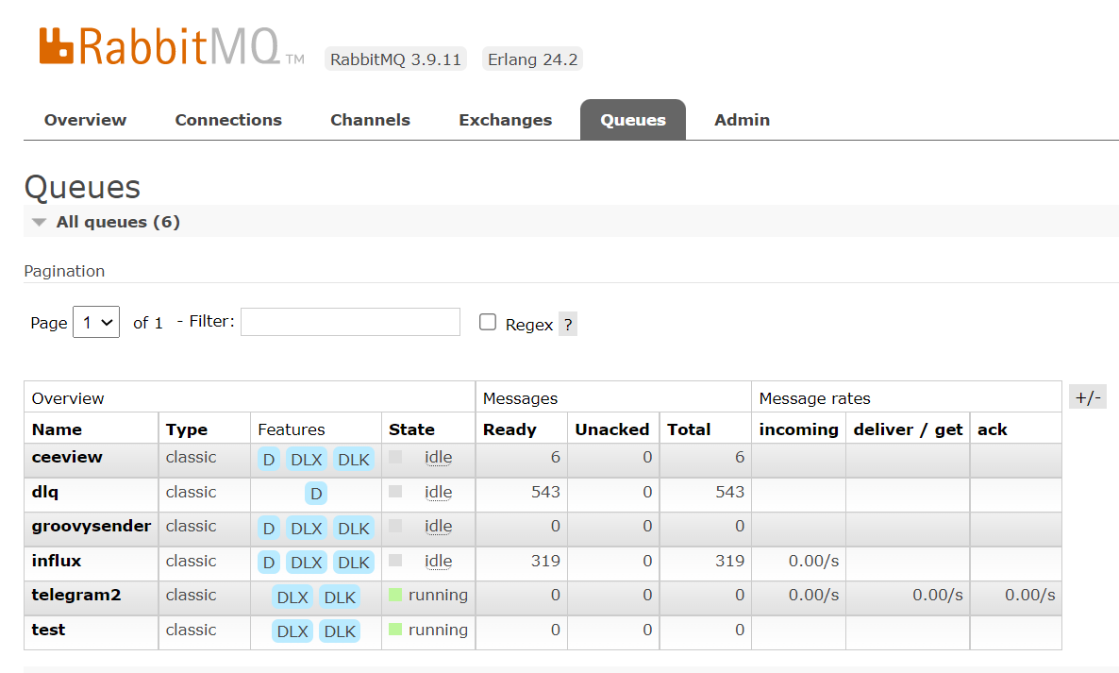This screenshot has width=1119, height=673.
Task: Open the ceeview queue
Action: point(67,458)
